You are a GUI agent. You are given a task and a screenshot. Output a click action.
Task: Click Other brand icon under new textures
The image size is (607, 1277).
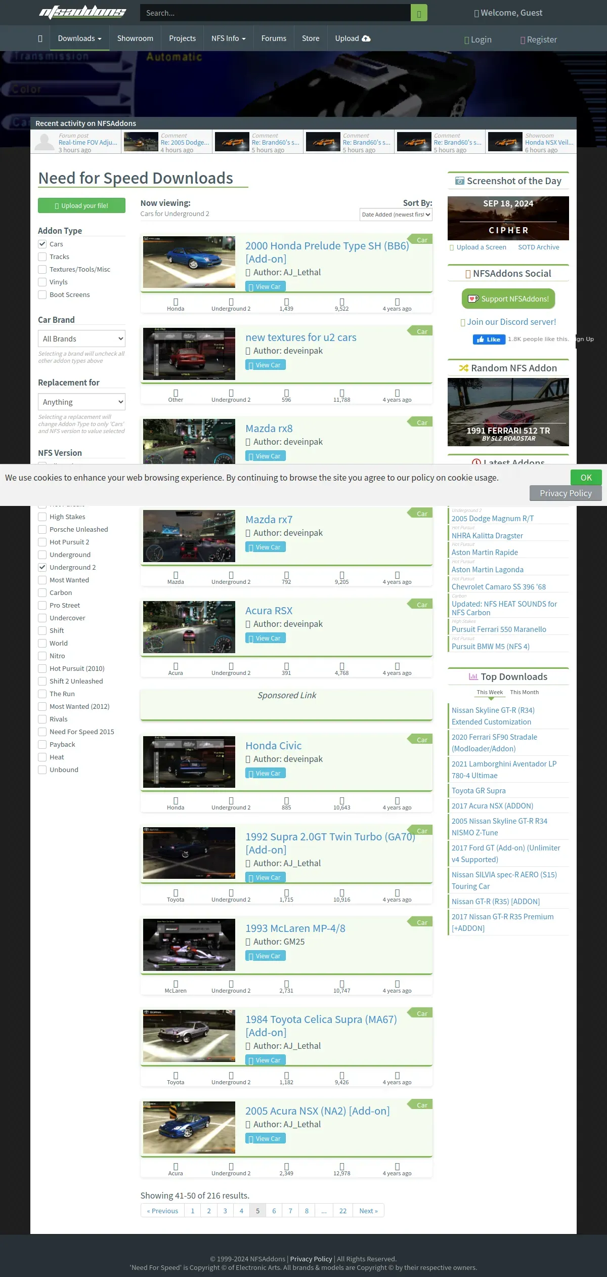pyautogui.click(x=176, y=393)
